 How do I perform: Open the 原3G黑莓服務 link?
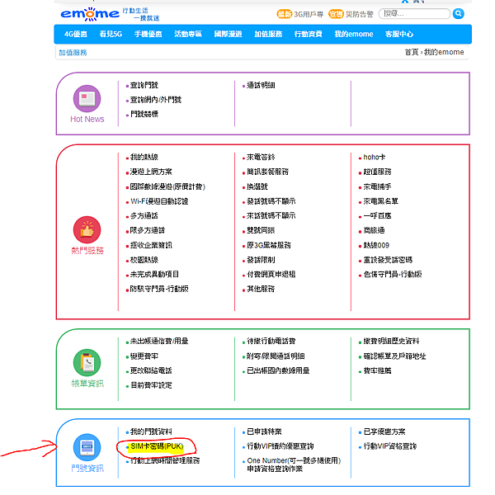[269, 245]
